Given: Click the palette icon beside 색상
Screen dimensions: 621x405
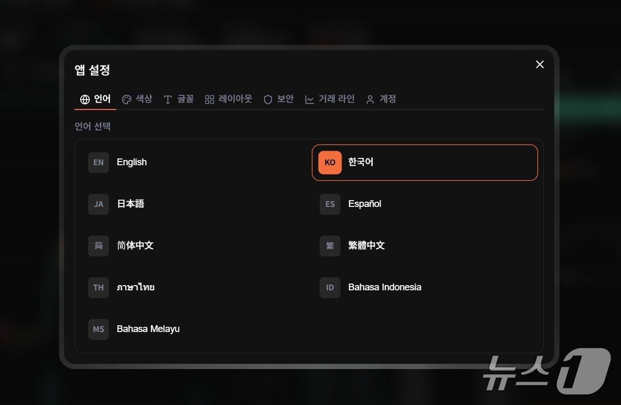Looking at the screenshot, I should (126, 99).
